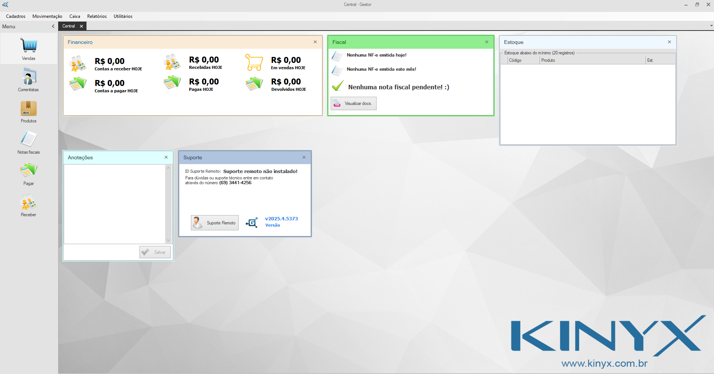Viewport: 714px width, 374px height.
Task: Open the Movimentação menu
Action: [x=47, y=16]
